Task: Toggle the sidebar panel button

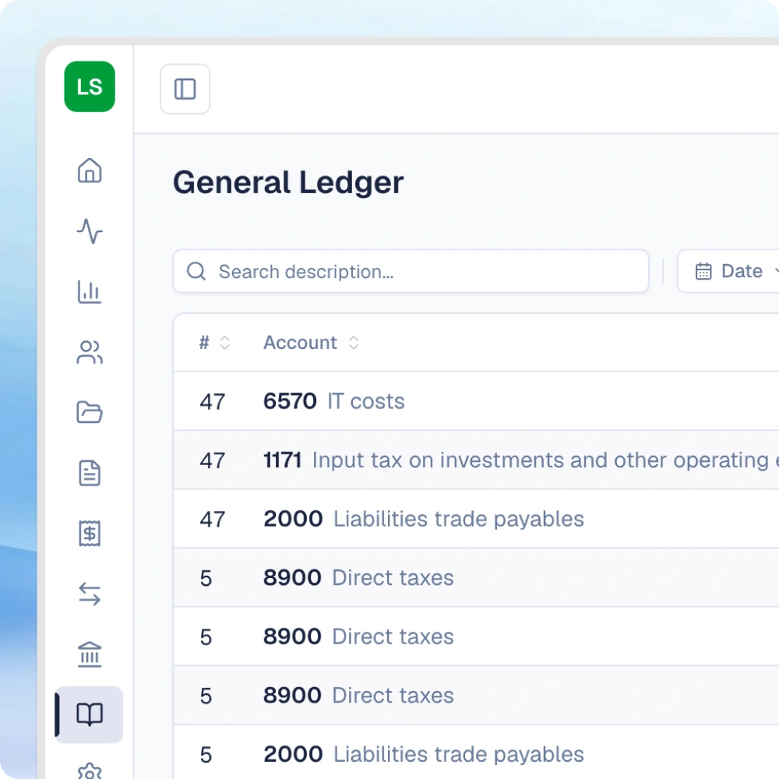Action: coord(185,89)
